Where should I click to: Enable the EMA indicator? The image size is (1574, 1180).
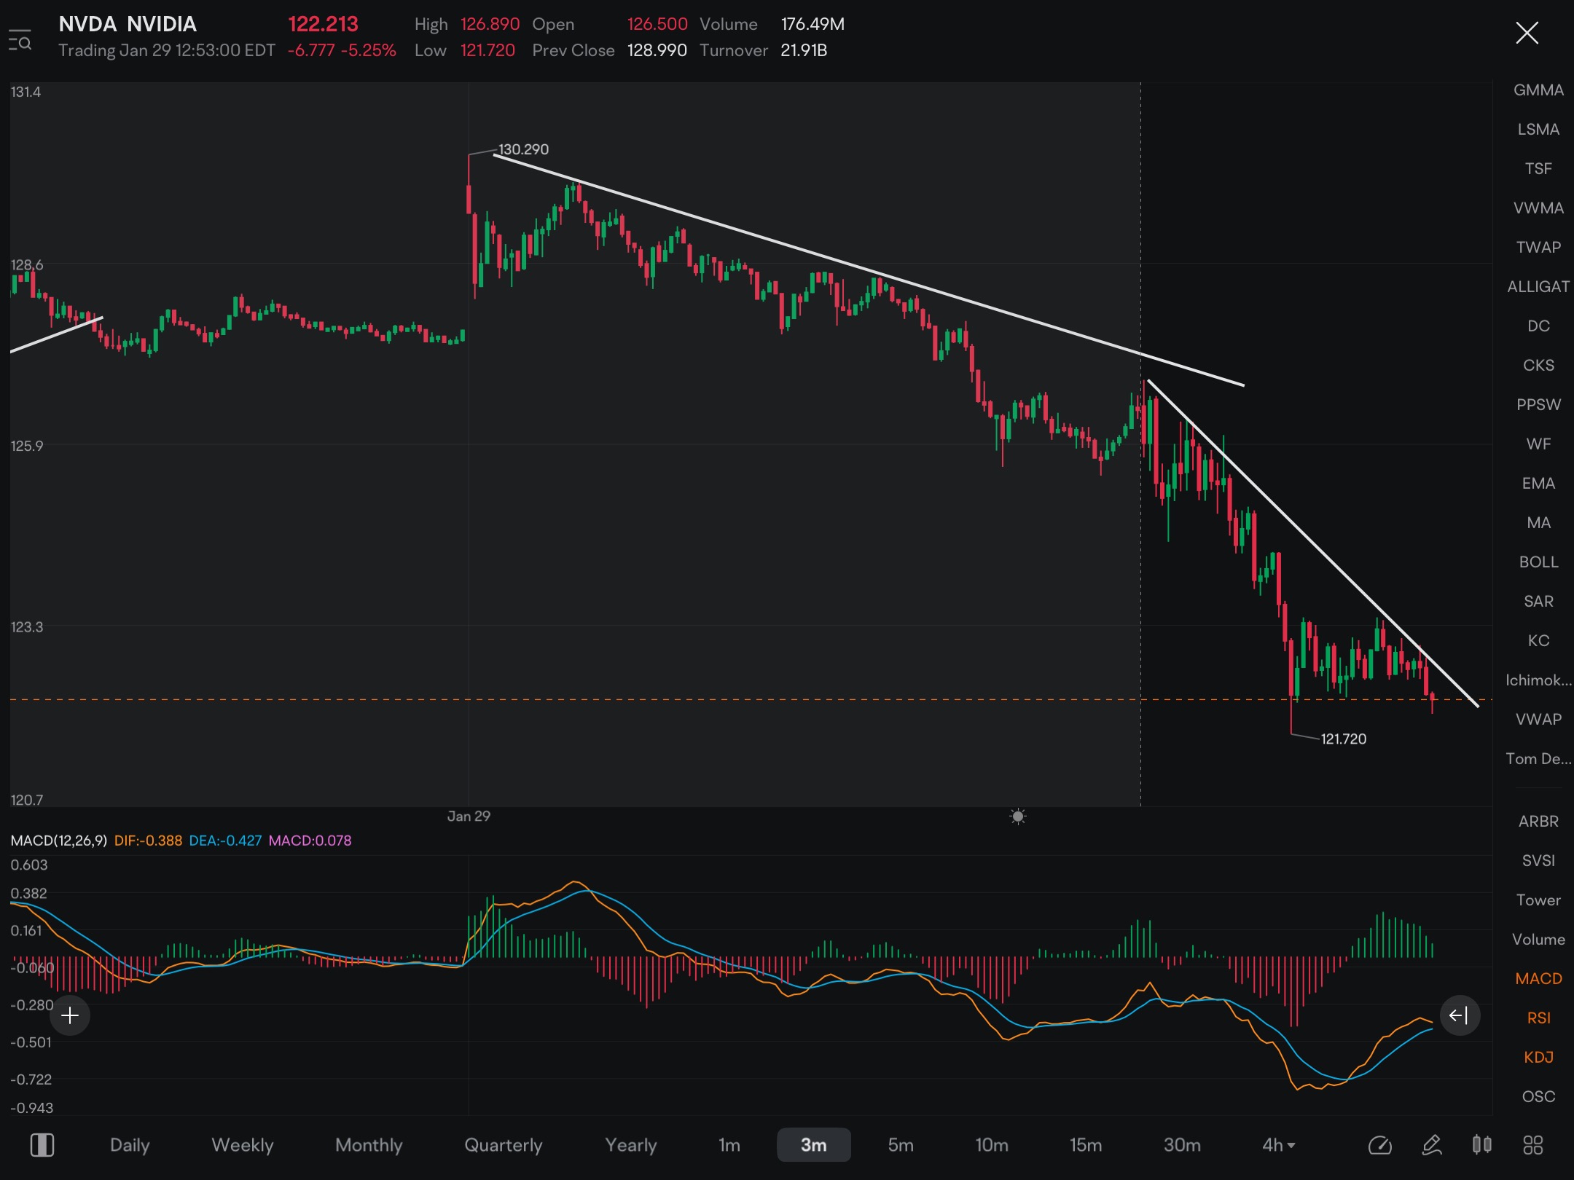coord(1538,484)
